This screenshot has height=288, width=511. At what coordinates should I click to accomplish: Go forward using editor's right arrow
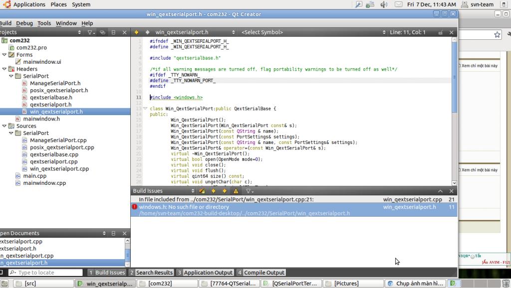(x=147, y=32)
